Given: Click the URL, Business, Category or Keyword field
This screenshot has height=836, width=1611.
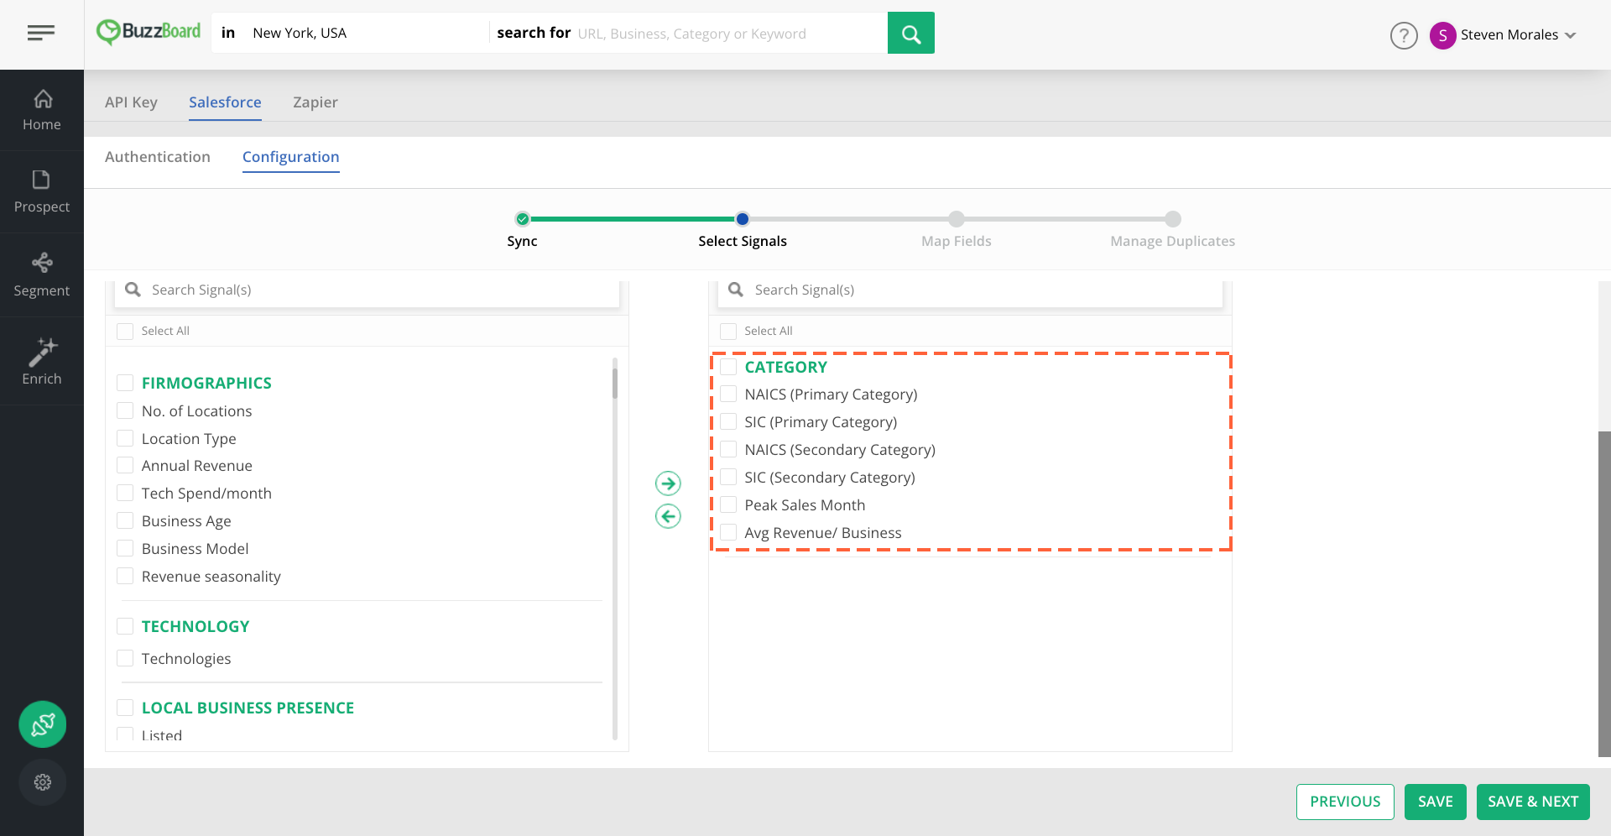Looking at the screenshot, I should [728, 34].
